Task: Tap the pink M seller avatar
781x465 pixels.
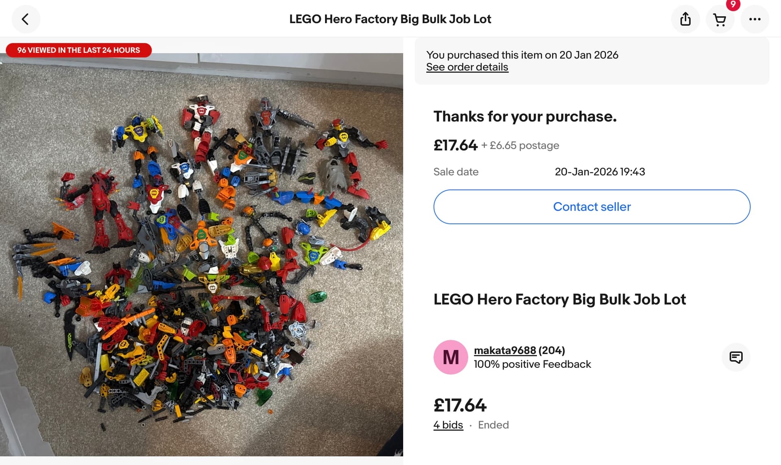Action: pos(451,357)
